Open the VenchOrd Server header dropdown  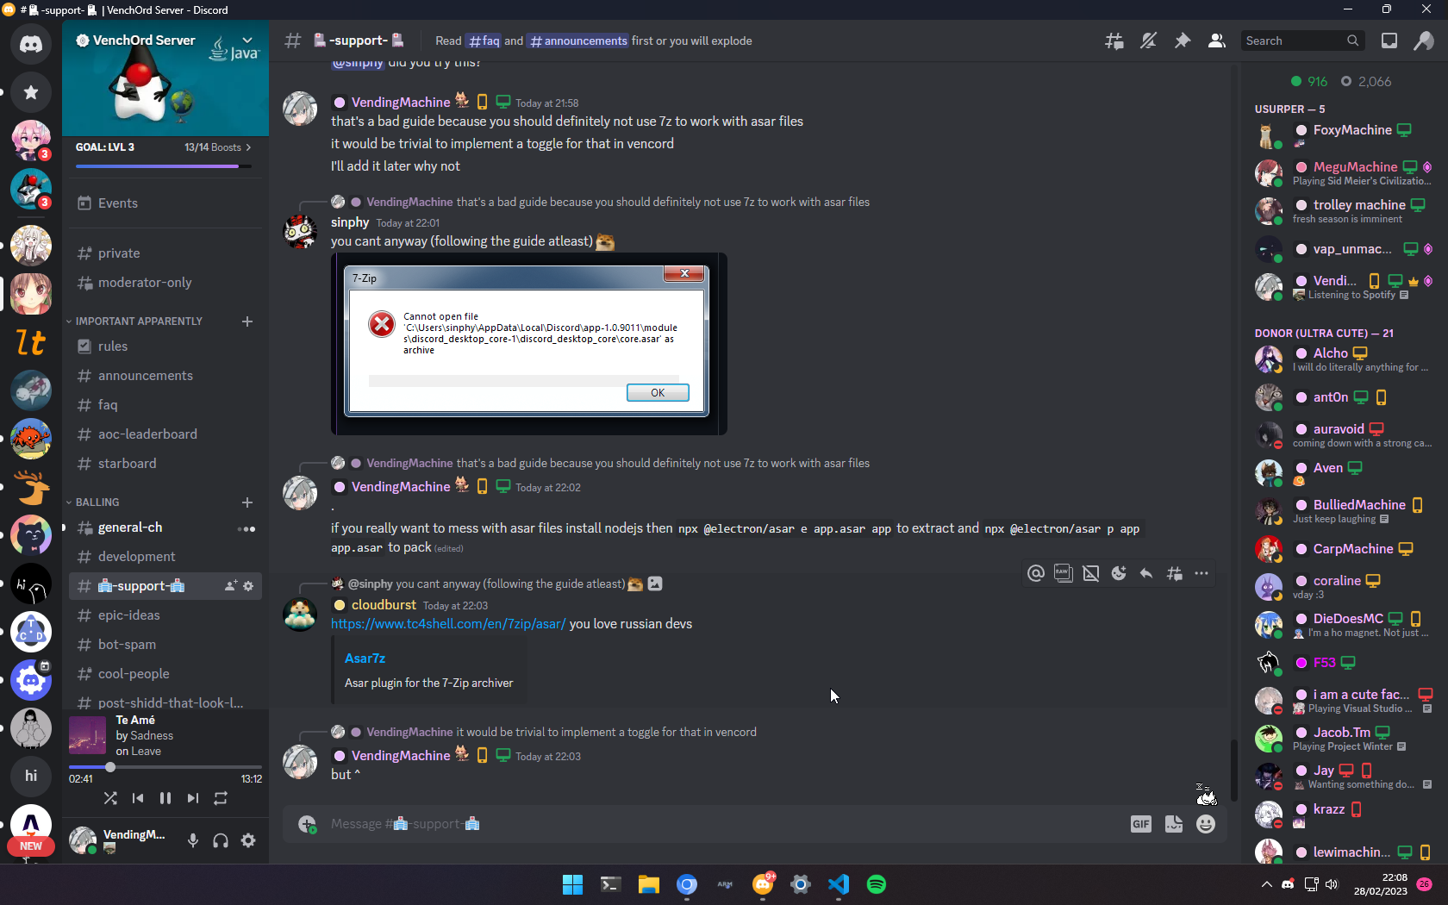(x=247, y=41)
